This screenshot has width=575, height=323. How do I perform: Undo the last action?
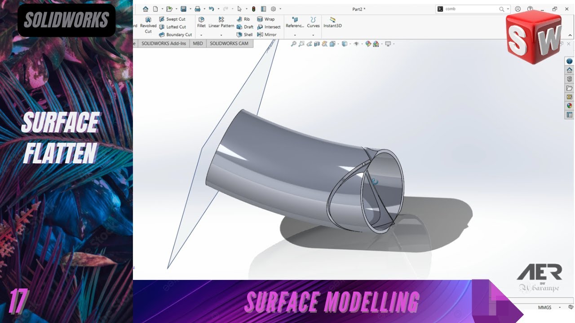point(211,9)
